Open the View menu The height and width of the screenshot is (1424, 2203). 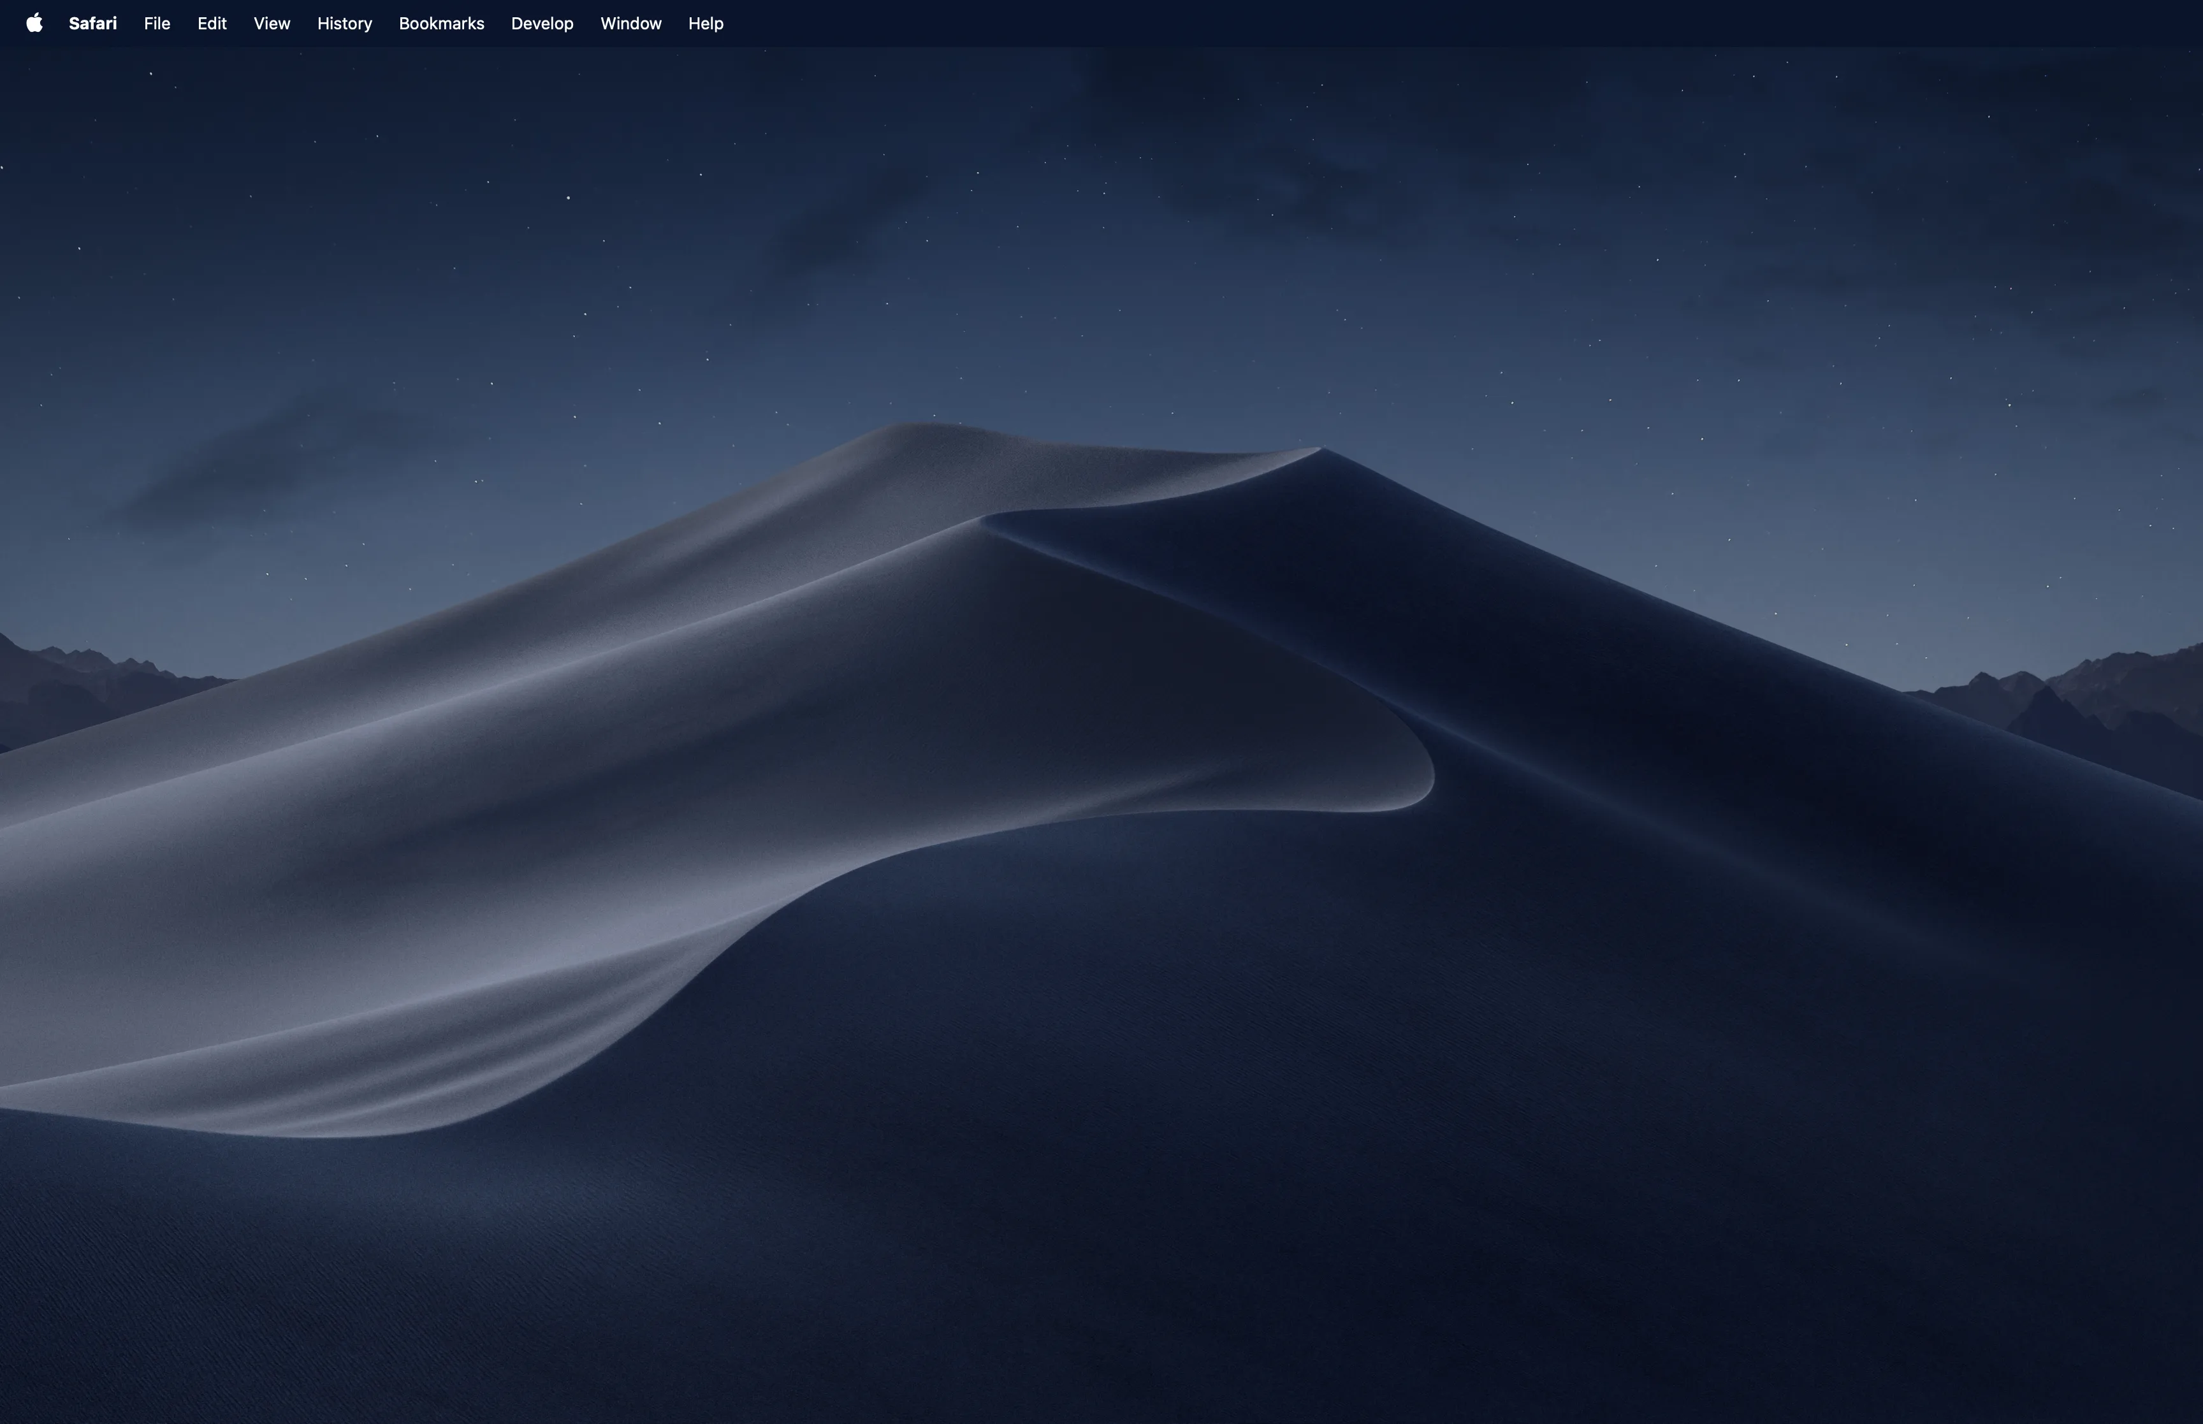tap(270, 23)
